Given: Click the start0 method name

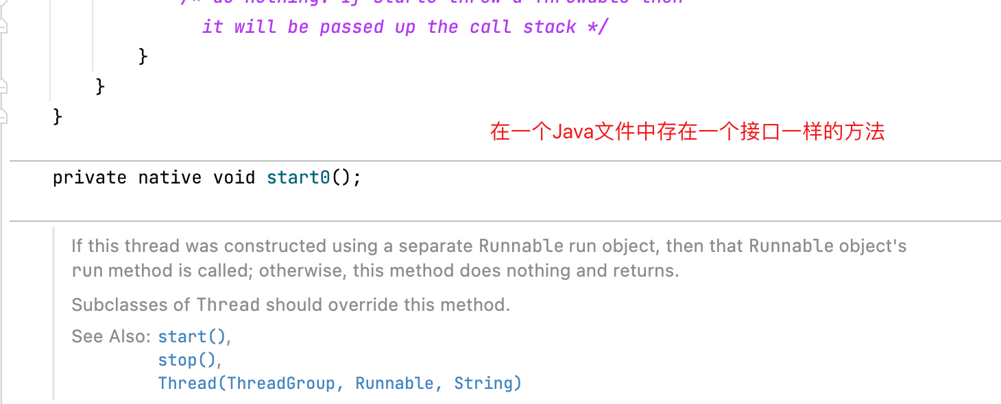Looking at the screenshot, I should [x=298, y=178].
